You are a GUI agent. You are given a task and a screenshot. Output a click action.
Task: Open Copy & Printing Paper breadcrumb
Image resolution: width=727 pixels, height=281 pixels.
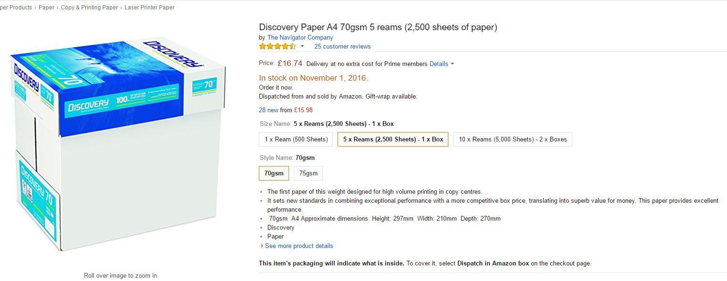tap(89, 8)
